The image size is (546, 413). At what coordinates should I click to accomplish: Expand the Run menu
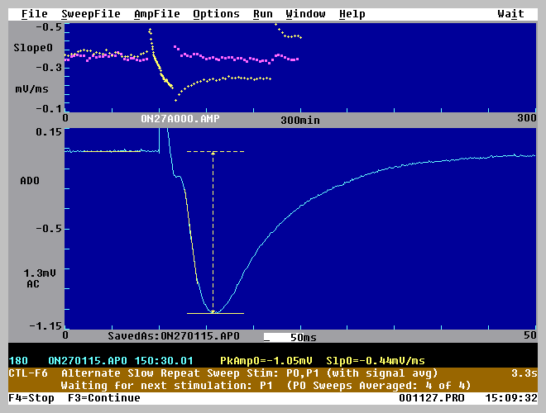(x=262, y=14)
